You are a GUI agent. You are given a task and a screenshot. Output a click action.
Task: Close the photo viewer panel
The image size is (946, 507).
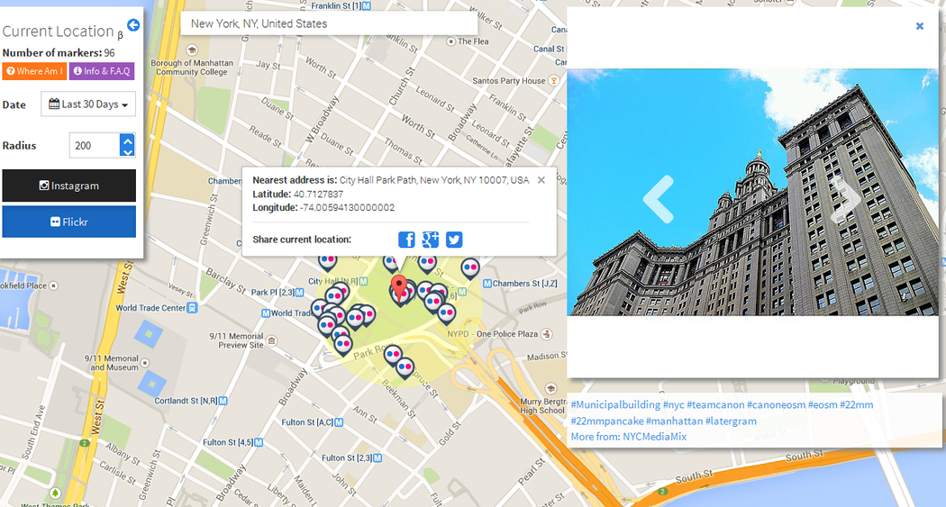coord(920,26)
